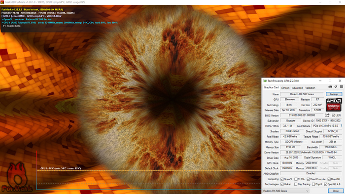The height and width of the screenshot is (194, 345).
Task: Click the BIOS Version value field
Action: (x=302, y=116)
